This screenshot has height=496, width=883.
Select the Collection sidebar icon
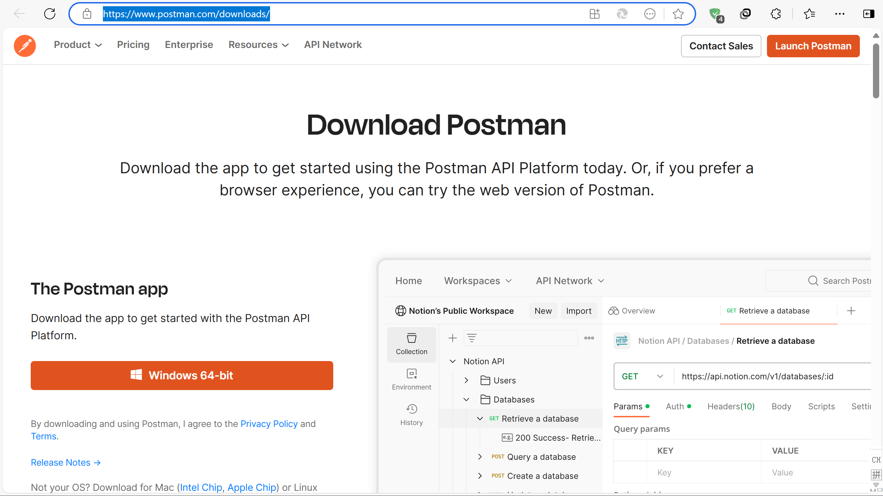click(411, 344)
